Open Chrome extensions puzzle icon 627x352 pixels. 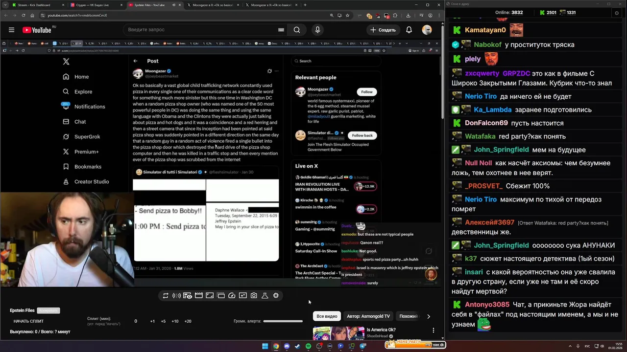395,15
